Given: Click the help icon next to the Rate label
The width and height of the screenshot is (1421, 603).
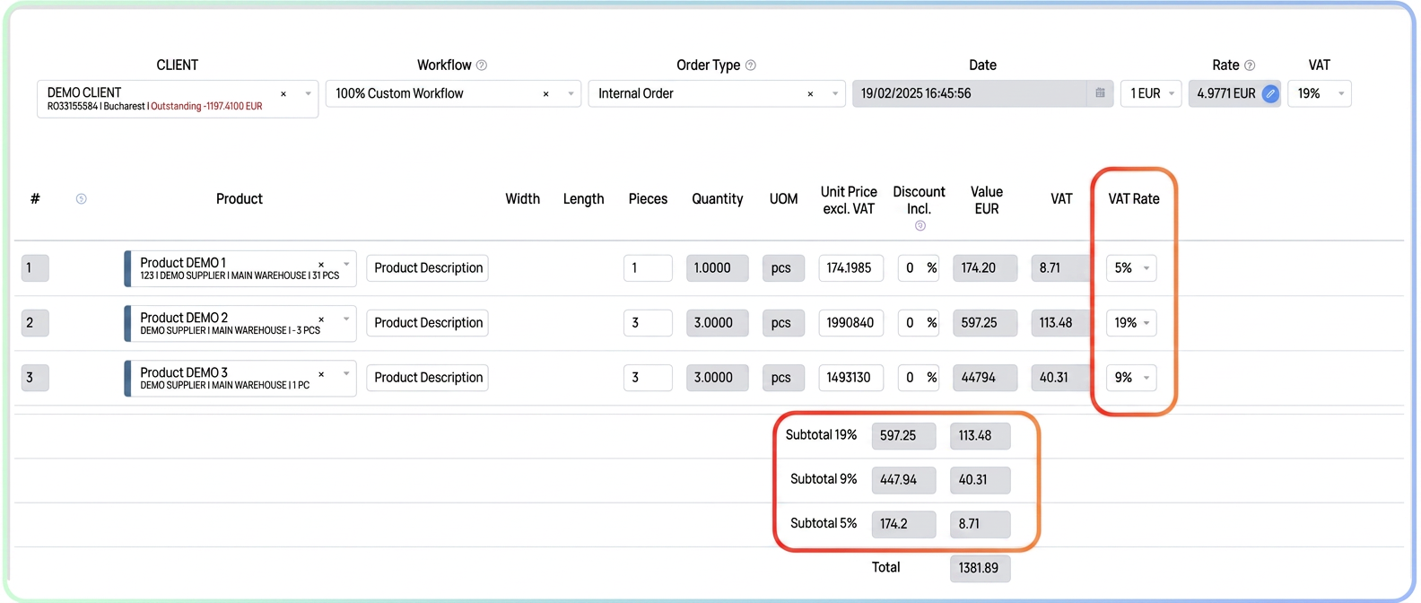Looking at the screenshot, I should 1250,66.
